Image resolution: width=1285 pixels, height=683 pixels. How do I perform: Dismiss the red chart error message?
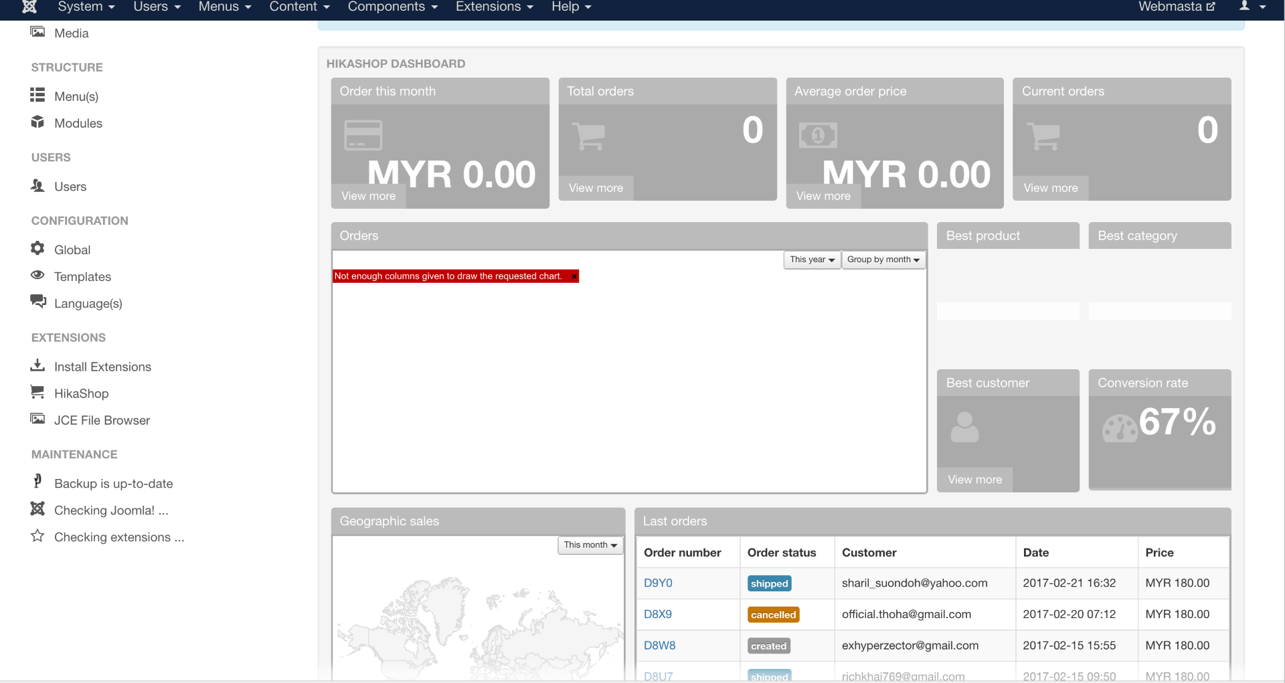click(574, 276)
